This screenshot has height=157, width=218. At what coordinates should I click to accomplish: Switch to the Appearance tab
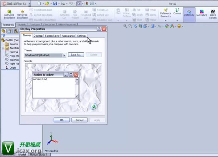68,36
